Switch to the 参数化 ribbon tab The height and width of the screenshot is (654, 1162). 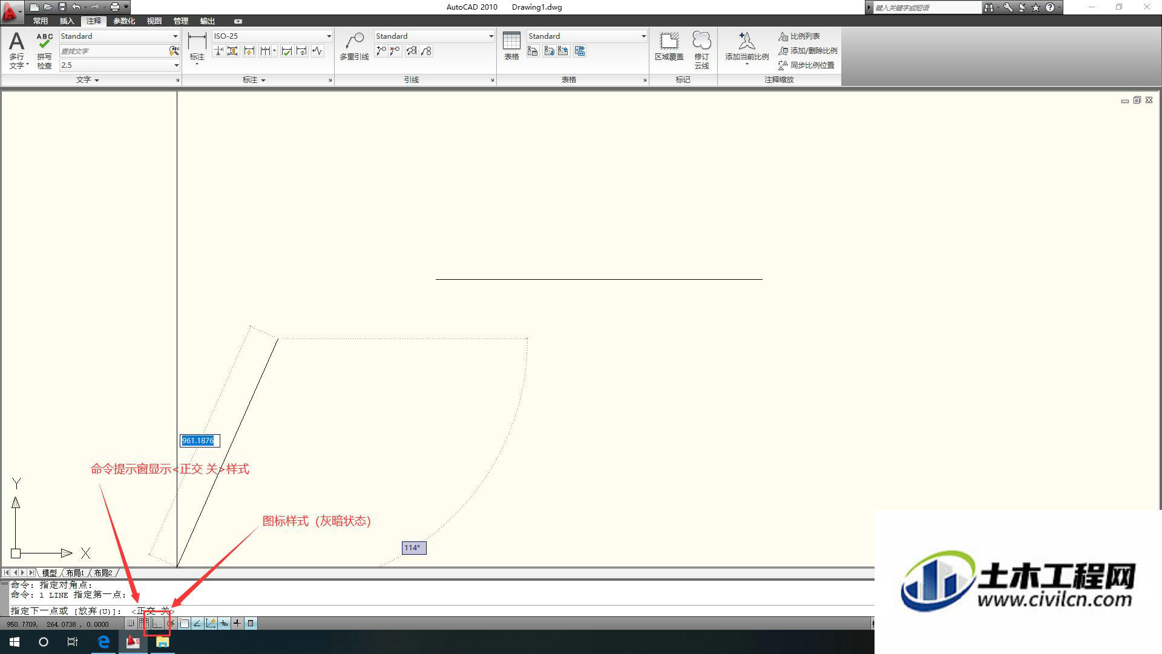pyautogui.click(x=124, y=21)
